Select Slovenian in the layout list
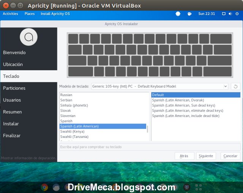The height and width of the screenshot is (193, 243). click(x=103, y=116)
